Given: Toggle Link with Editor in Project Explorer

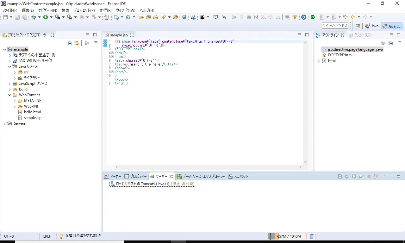Looking at the screenshot, I should [x=77, y=43].
